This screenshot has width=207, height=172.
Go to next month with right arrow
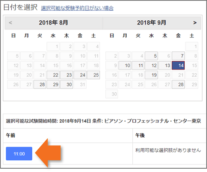click(195, 23)
